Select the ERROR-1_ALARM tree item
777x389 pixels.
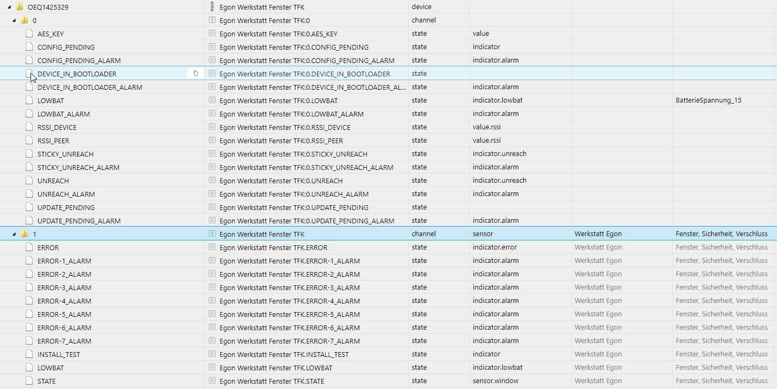point(64,261)
